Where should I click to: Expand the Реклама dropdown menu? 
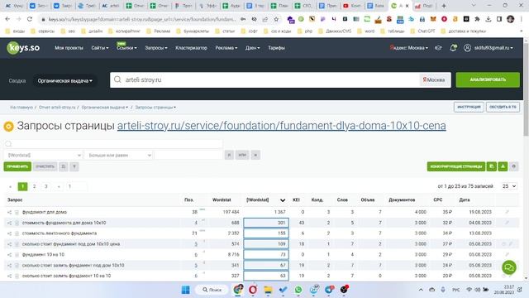pos(226,48)
